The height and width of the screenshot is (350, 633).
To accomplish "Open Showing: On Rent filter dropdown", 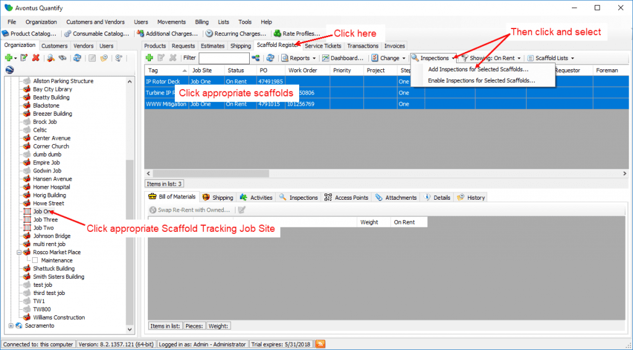I will (x=491, y=58).
